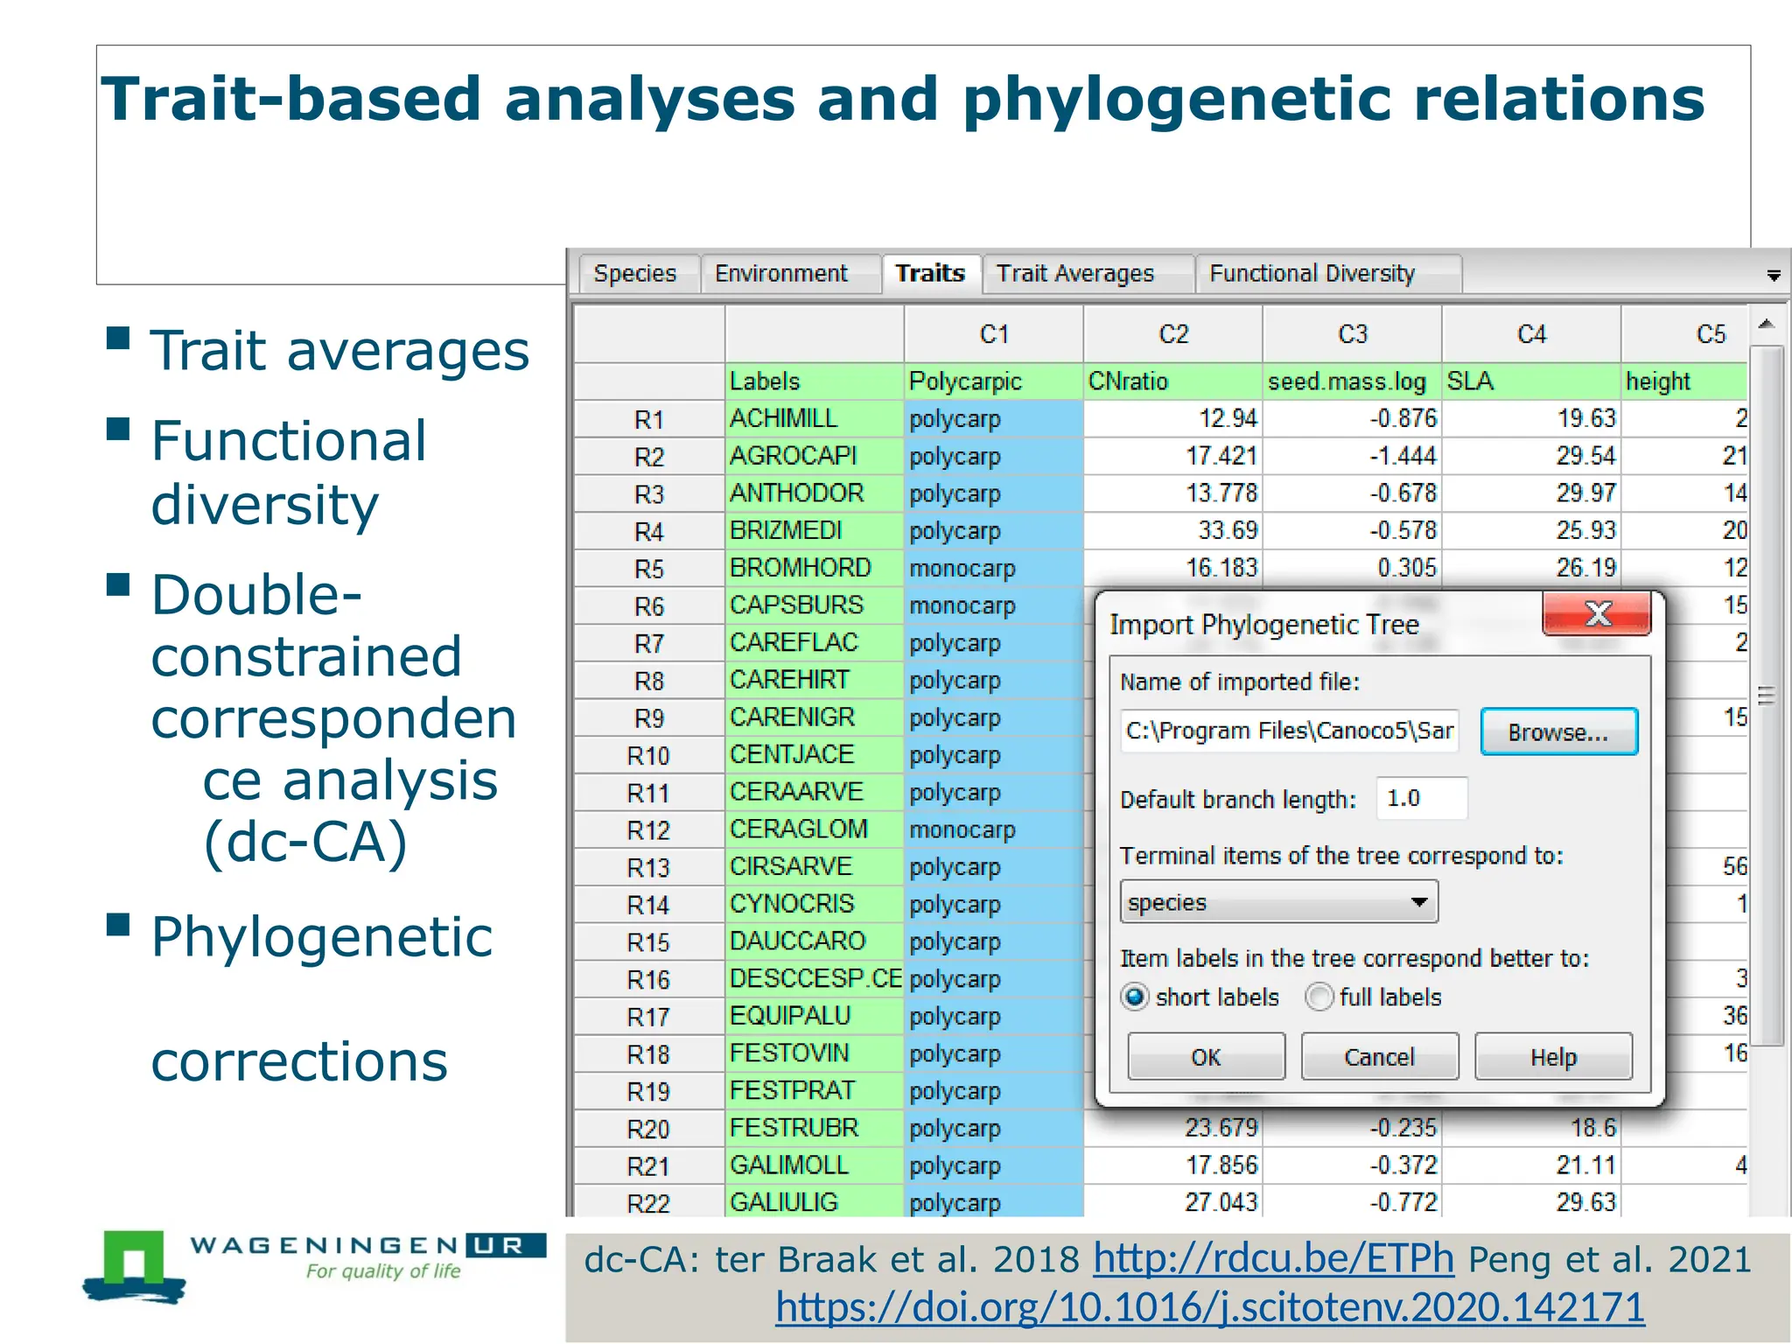Viewport: 1792px width, 1344px height.
Task: Open the Functional Diversity tab
Action: tap(1312, 274)
